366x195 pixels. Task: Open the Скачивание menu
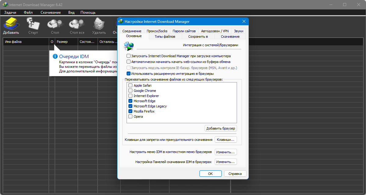(51, 12)
